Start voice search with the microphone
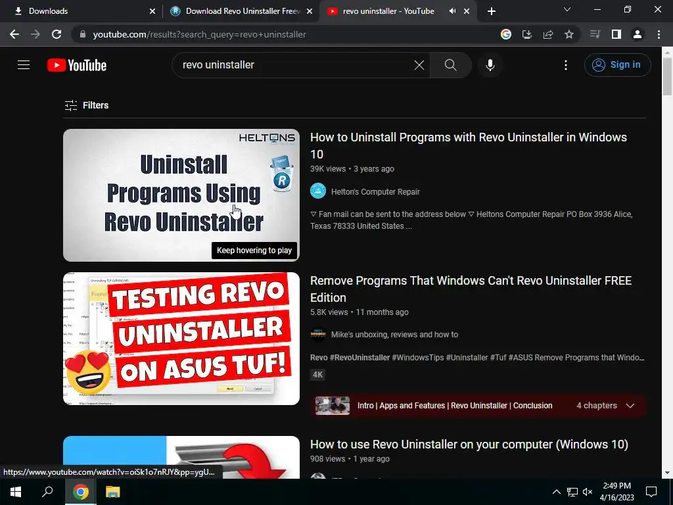Image resolution: width=673 pixels, height=505 pixels. [x=490, y=65]
